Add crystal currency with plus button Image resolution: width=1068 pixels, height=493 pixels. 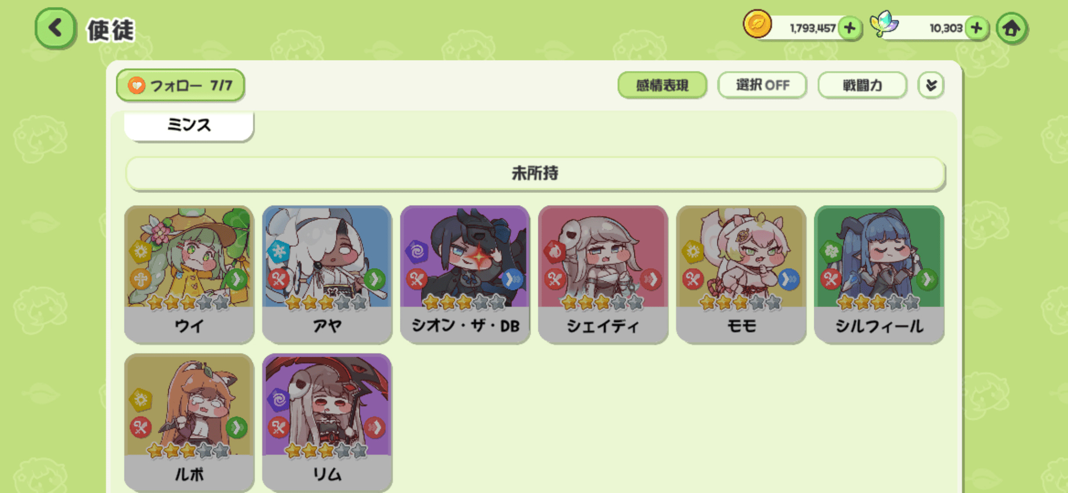[x=976, y=28]
